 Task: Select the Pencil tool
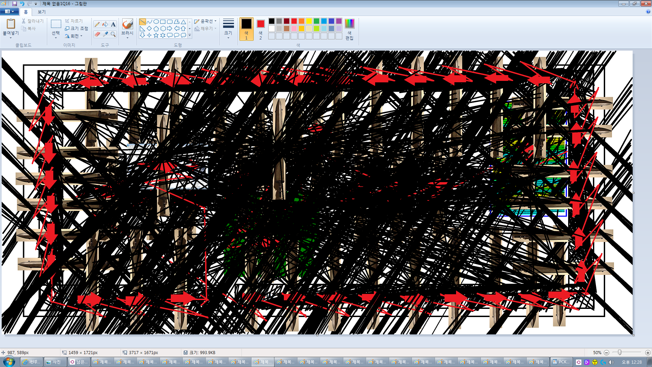click(97, 24)
